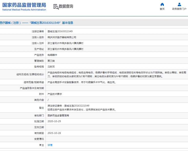This screenshot has height=151, width=188.
Task: Click the bullet icon beside 注
Action: 40,145
